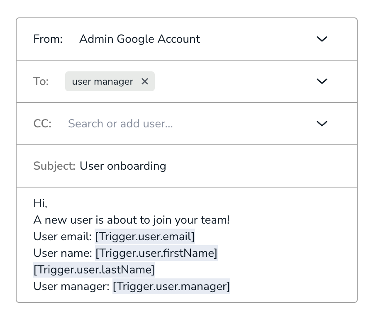Place cursor after the Hi, greeting line

[48, 203]
